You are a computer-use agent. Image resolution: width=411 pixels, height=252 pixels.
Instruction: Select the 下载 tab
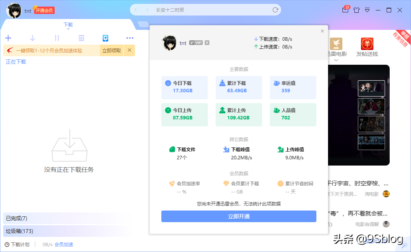coord(68,25)
